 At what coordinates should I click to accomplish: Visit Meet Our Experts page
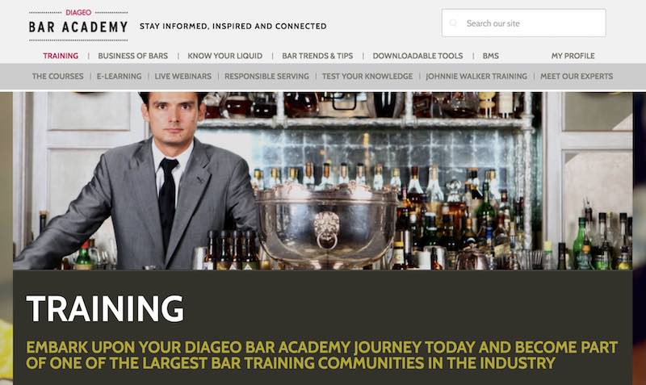577,76
